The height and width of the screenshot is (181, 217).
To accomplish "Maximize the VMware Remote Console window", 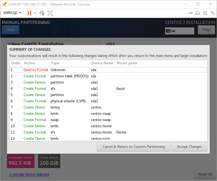I will click(x=198, y=4).
